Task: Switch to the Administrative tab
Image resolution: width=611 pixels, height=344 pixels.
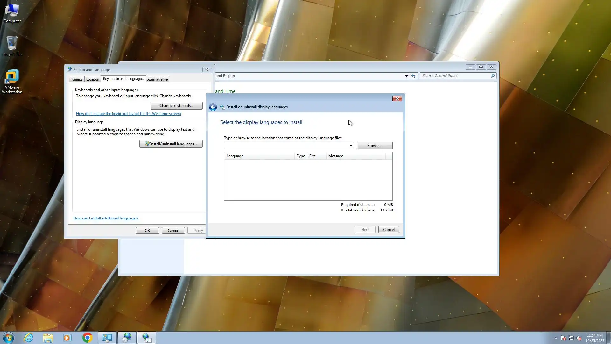Action: click(158, 79)
